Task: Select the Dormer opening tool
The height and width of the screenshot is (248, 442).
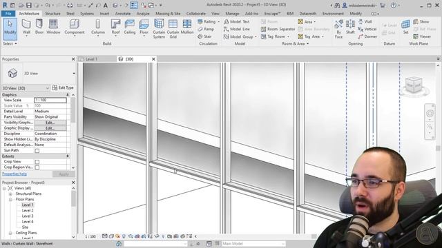Action: point(367,37)
